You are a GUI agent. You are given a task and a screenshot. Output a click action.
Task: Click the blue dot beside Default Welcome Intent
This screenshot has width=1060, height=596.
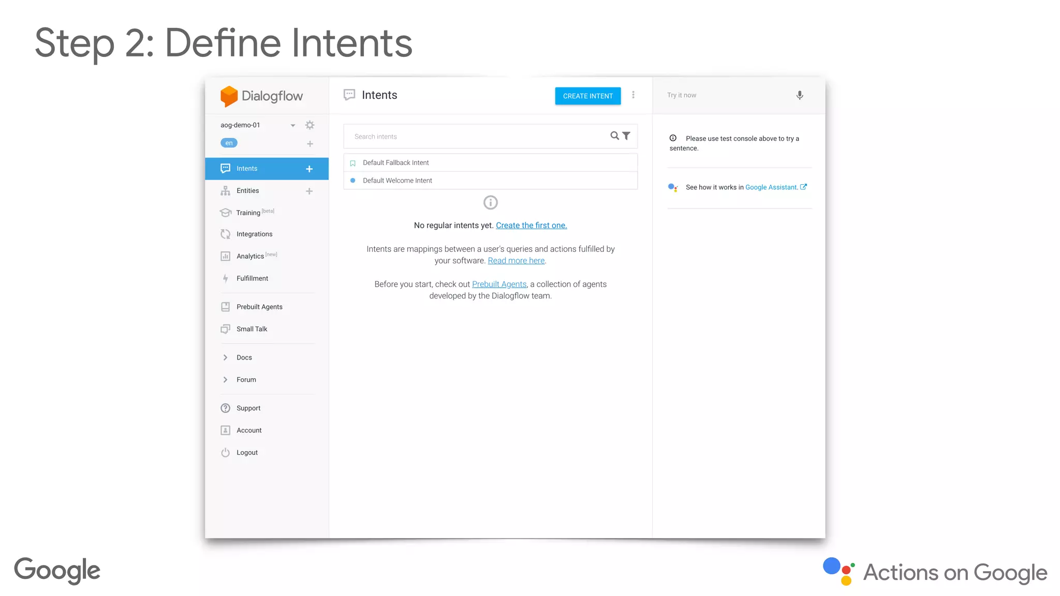tap(352, 181)
